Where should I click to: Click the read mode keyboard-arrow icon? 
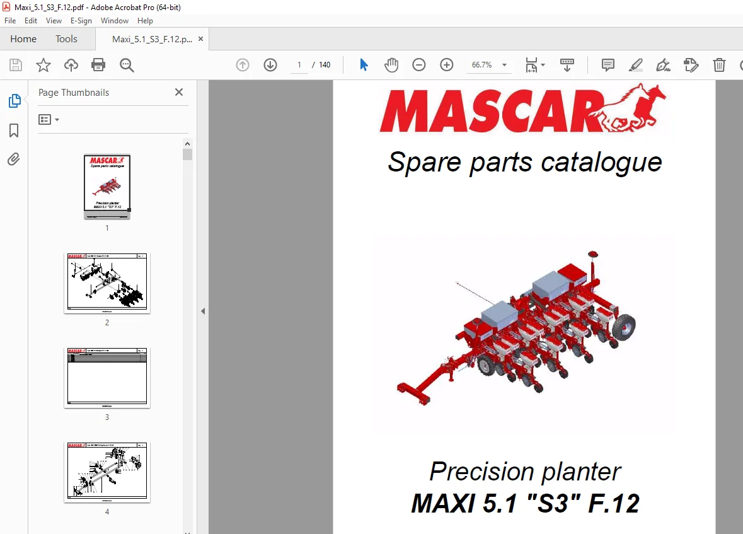[x=567, y=65]
